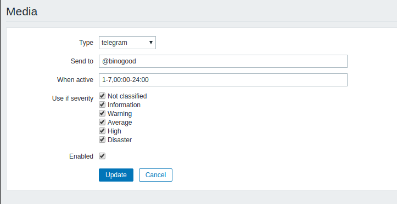Untick the Disaster severity checkbox
Image resolution: width=397 pixels, height=204 pixels.
click(x=102, y=139)
